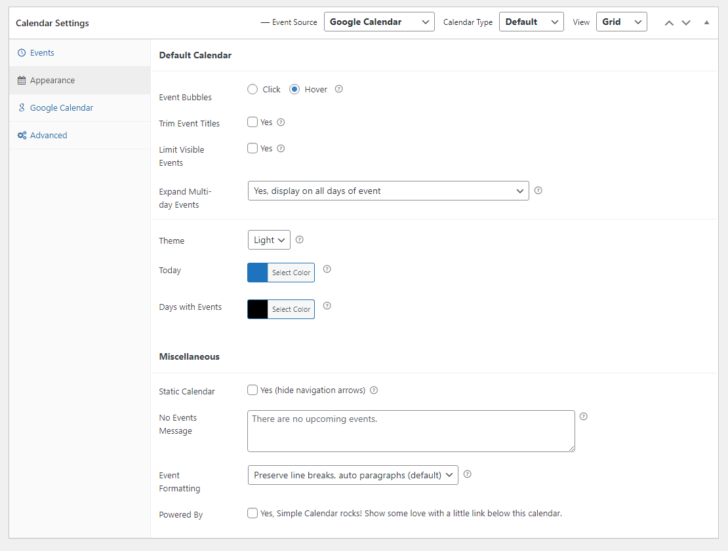Collapse the Calendar Settings panel
The height and width of the screenshot is (551, 728).
tap(706, 22)
